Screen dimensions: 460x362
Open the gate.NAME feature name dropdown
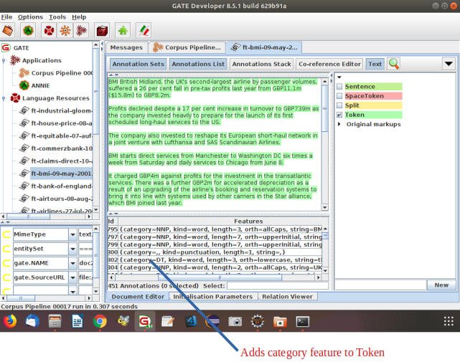tap(72, 263)
